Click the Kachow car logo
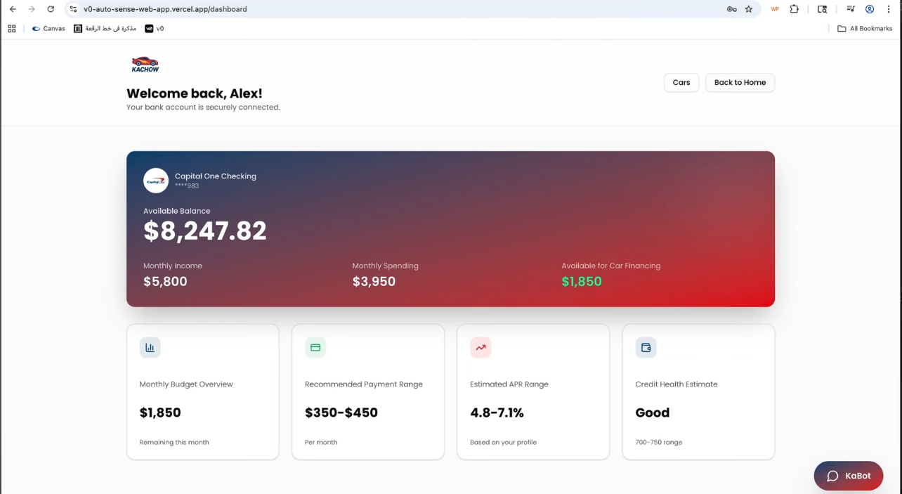This screenshot has width=902, height=494. pyautogui.click(x=145, y=64)
